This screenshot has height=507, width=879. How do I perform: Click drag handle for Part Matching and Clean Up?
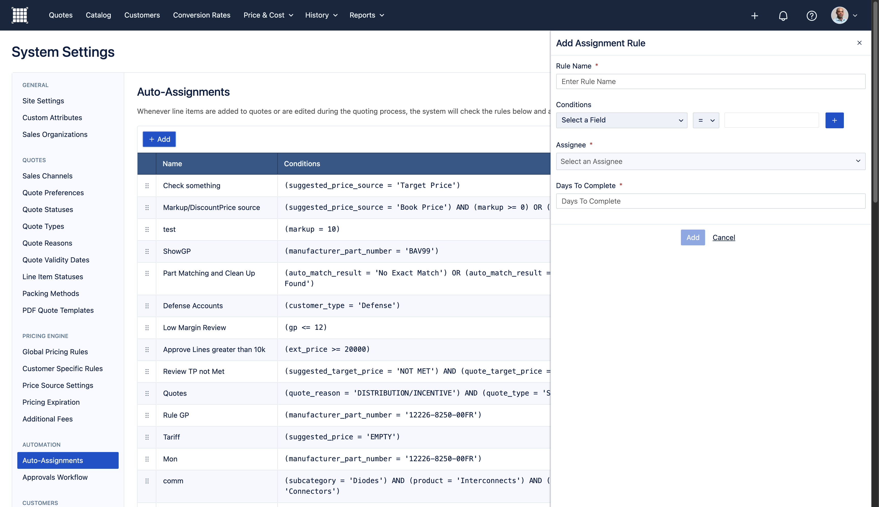pos(147,273)
